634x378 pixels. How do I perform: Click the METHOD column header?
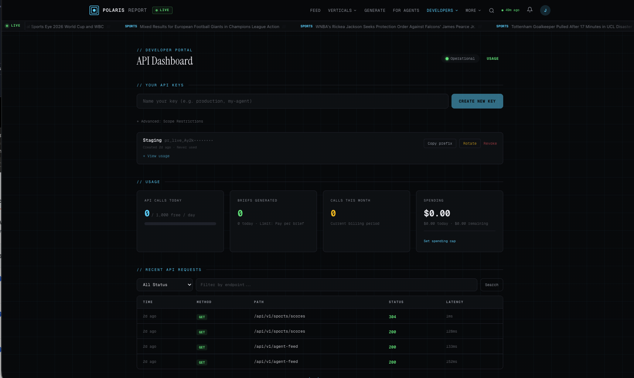[204, 302]
